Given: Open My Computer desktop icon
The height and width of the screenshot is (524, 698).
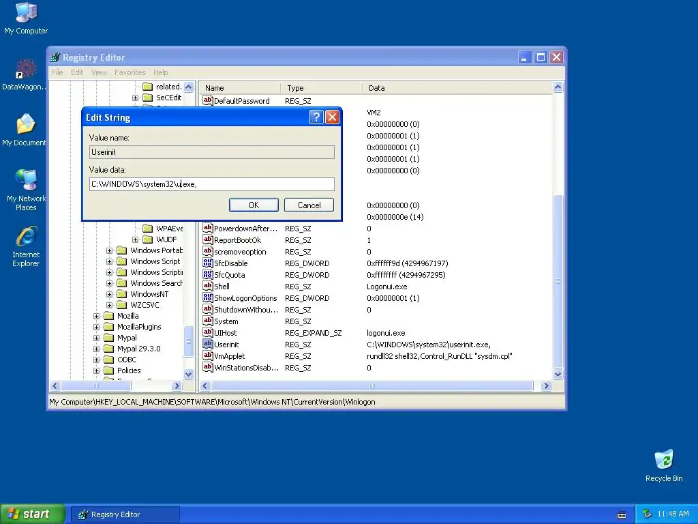Looking at the screenshot, I should point(26,18).
